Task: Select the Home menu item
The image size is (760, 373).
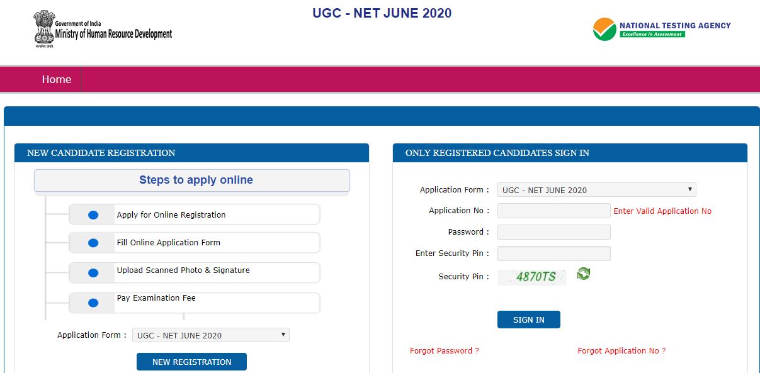Action: (x=56, y=79)
